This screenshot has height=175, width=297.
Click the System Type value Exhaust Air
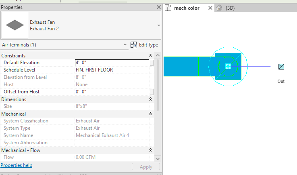click(x=88, y=128)
